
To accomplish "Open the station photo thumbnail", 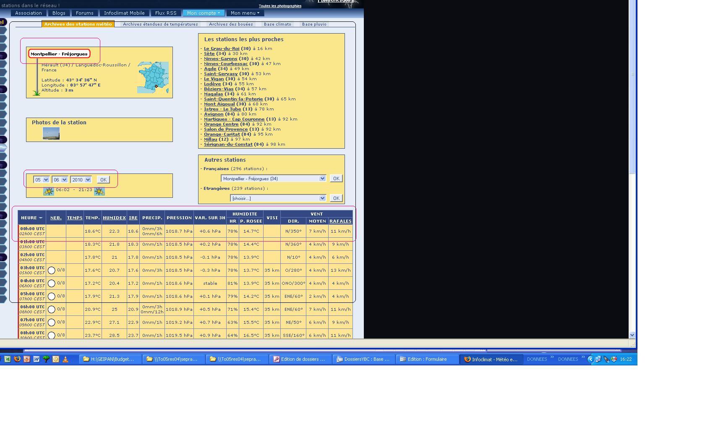I will coord(51,134).
